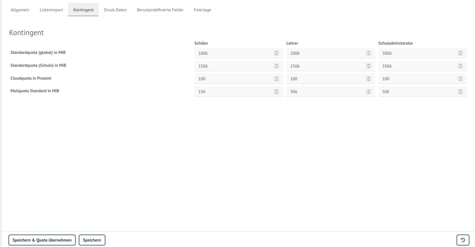This screenshot has width=475, height=247.
Task: Edit Lehrer Cloudquota percent field
Action: pos(330,79)
